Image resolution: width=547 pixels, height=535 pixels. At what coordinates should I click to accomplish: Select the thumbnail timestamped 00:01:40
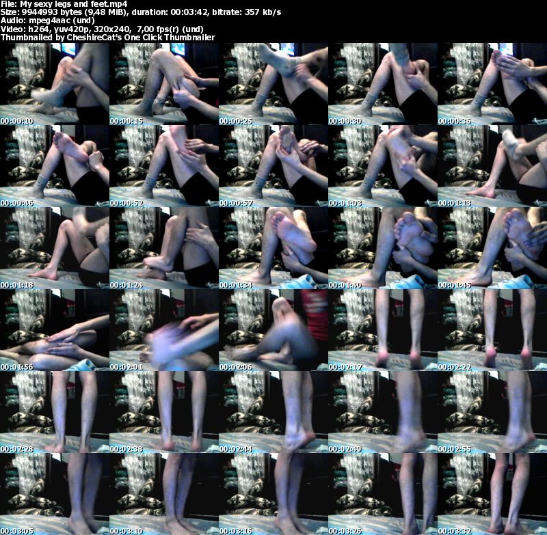coord(383,247)
